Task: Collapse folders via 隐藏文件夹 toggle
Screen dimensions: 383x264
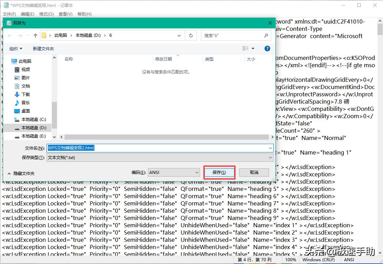Action: click(x=21, y=173)
